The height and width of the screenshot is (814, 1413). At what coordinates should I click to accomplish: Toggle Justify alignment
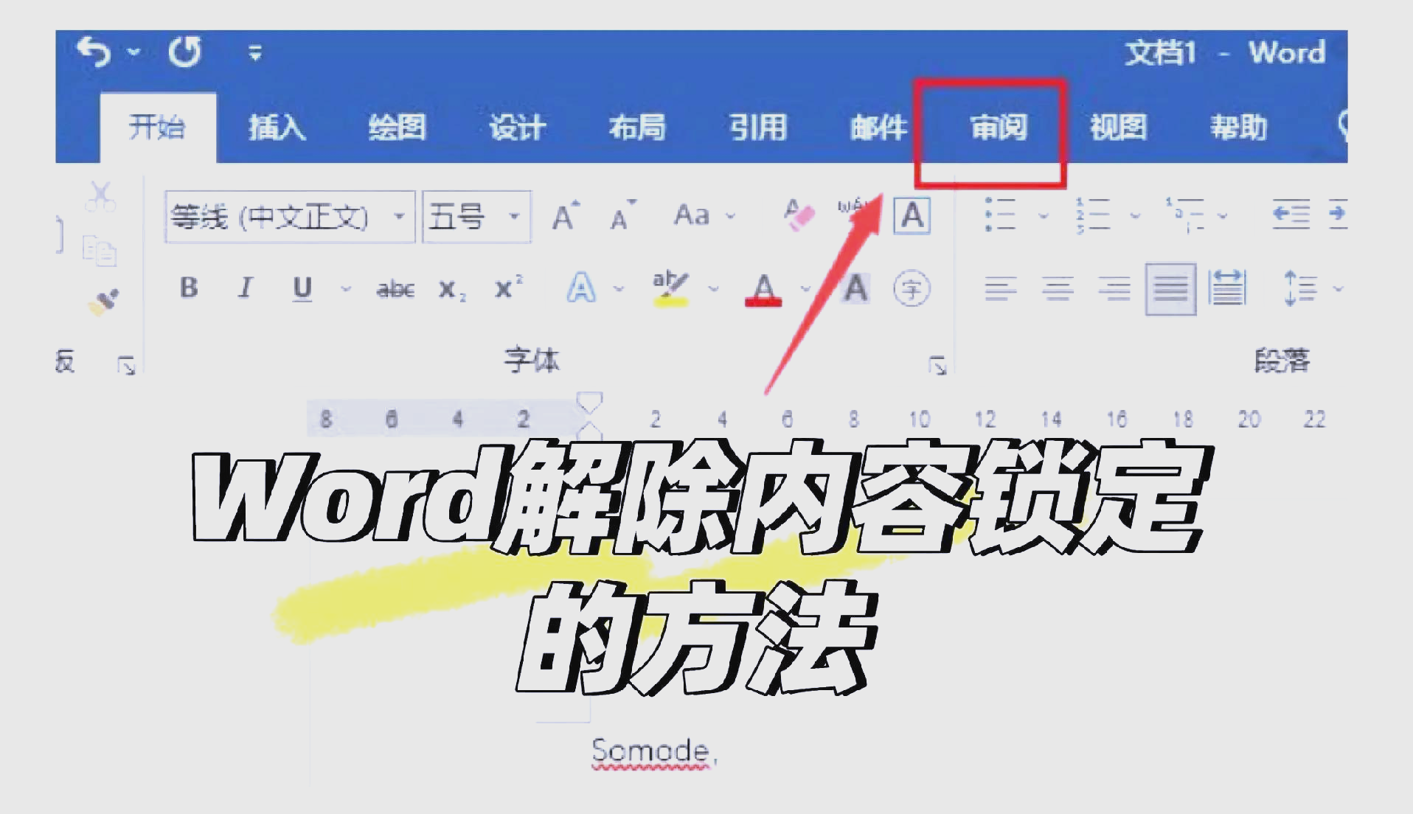pyautogui.click(x=1171, y=289)
